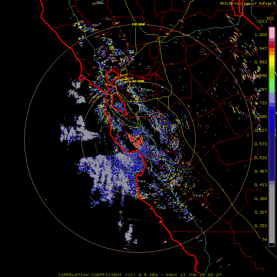Click the 0.467 legend value

coord(261,171)
